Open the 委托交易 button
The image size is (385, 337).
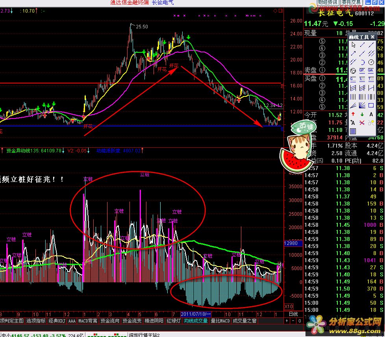tap(352, 2)
